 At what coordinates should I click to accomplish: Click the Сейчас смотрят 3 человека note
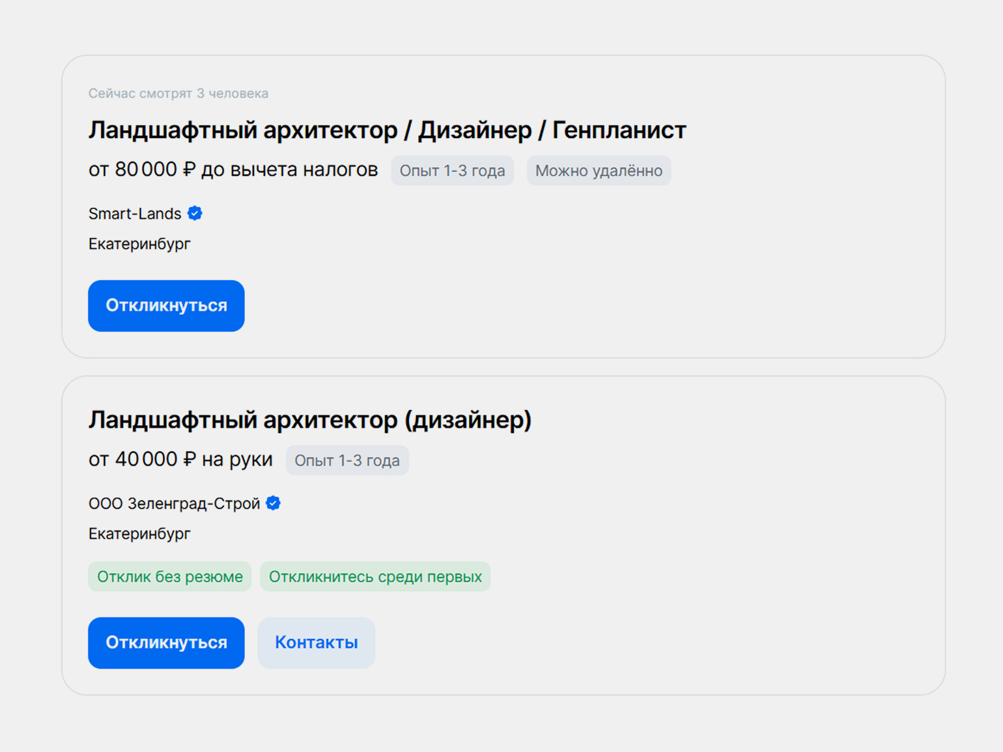pos(178,93)
